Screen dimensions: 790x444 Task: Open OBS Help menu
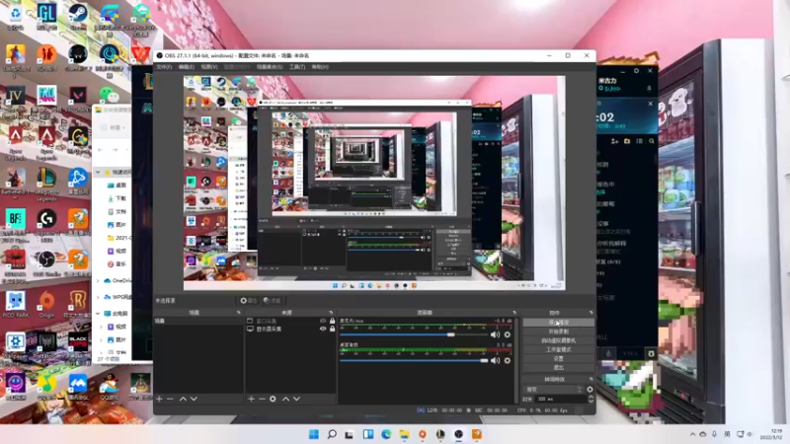pyautogui.click(x=320, y=67)
